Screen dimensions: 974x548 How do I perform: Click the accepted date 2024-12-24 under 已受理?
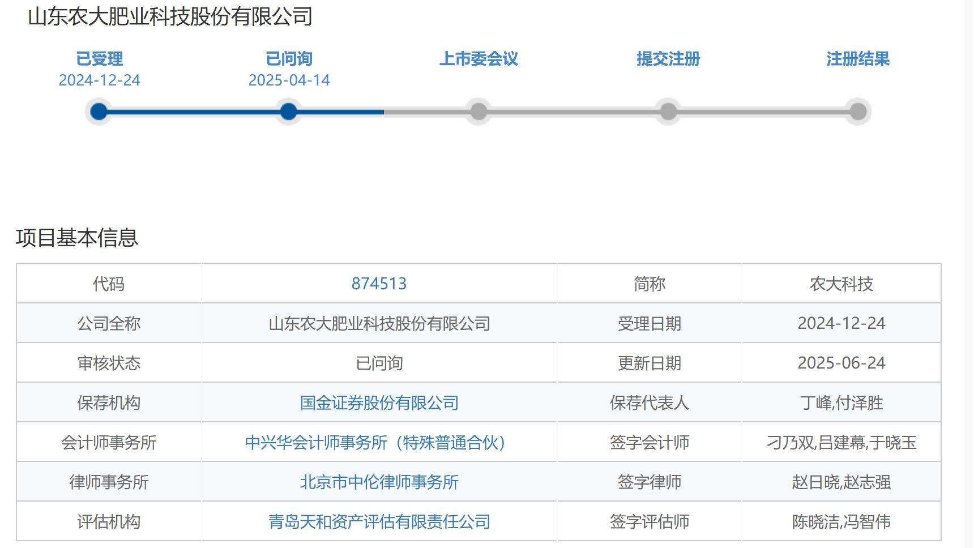pos(99,80)
